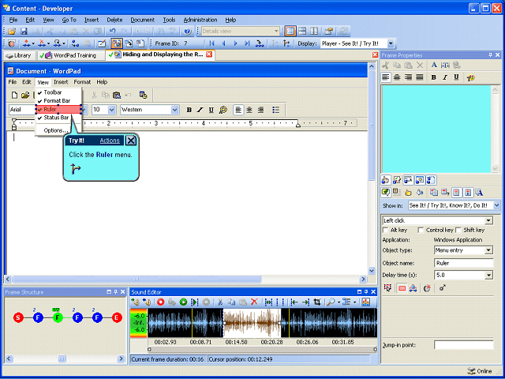This screenshot has width=505, height=379.
Task: Click the import sound icon in Sound Editor
Action: [x=135, y=302]
